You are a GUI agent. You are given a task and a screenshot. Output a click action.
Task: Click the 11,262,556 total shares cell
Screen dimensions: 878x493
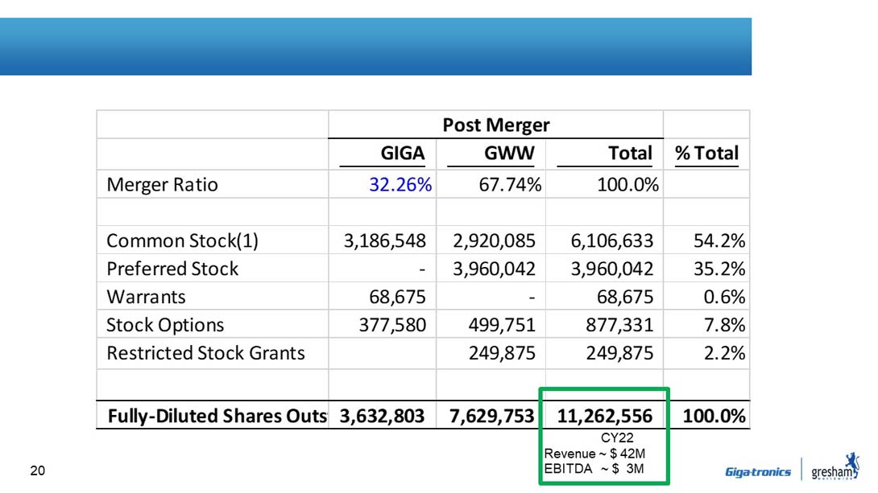point(604,416)
